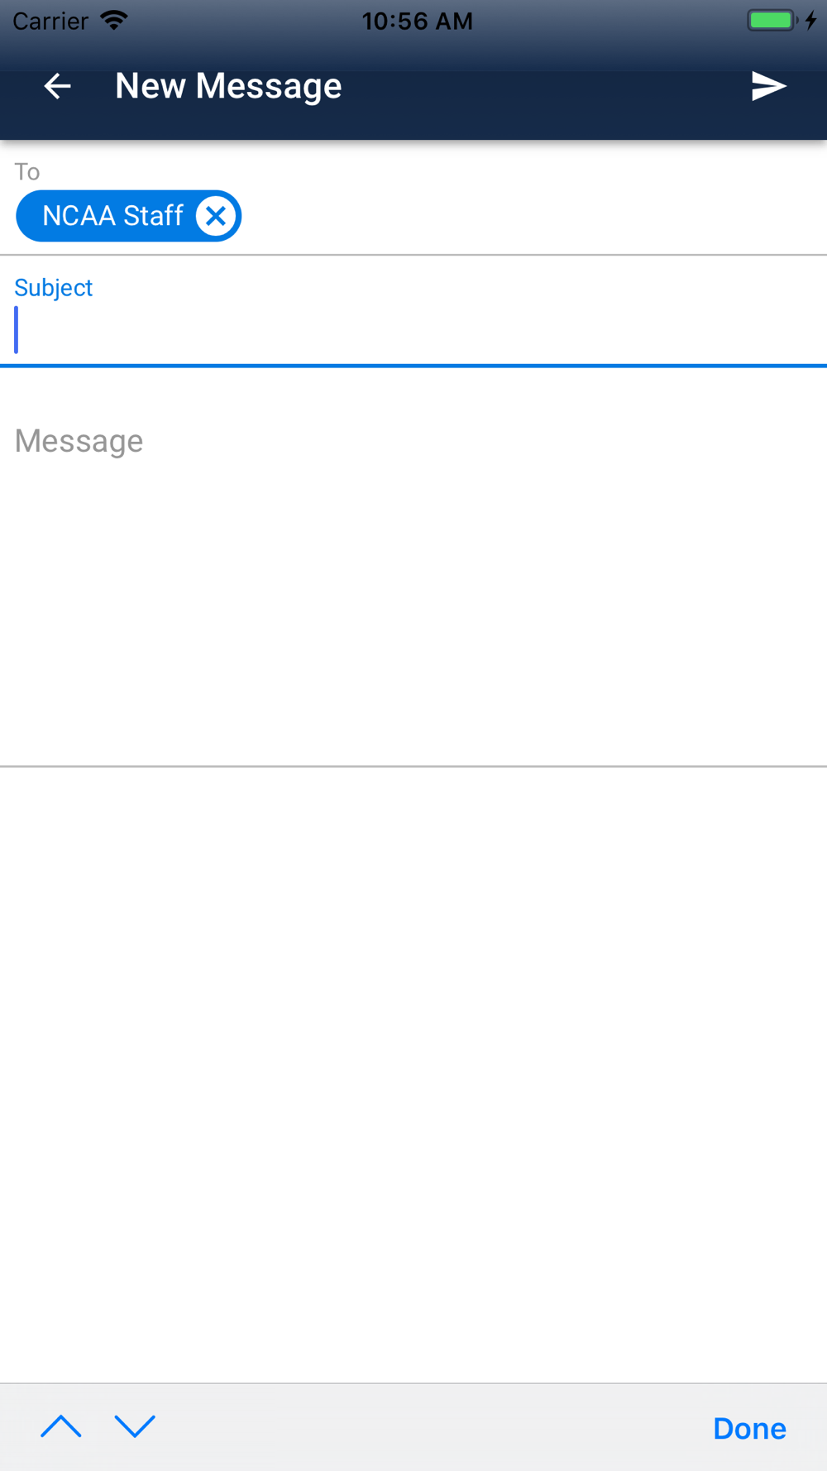
Task: Focus the Subject text field
Action: tap(413, 330)
